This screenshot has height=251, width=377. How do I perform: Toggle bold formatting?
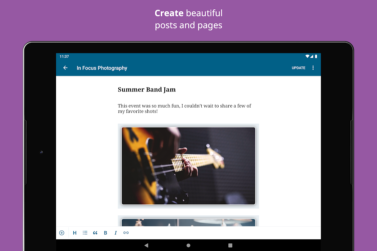[105, 233]
